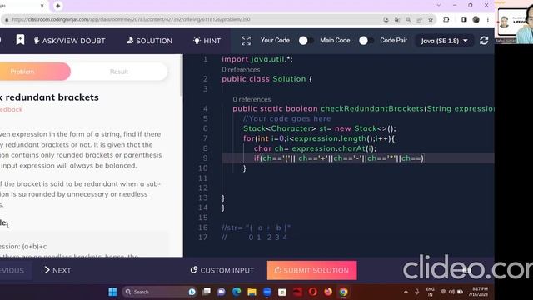Open a new browser tab with plus button
Screen dimensions: 533x300
point(57,6)
